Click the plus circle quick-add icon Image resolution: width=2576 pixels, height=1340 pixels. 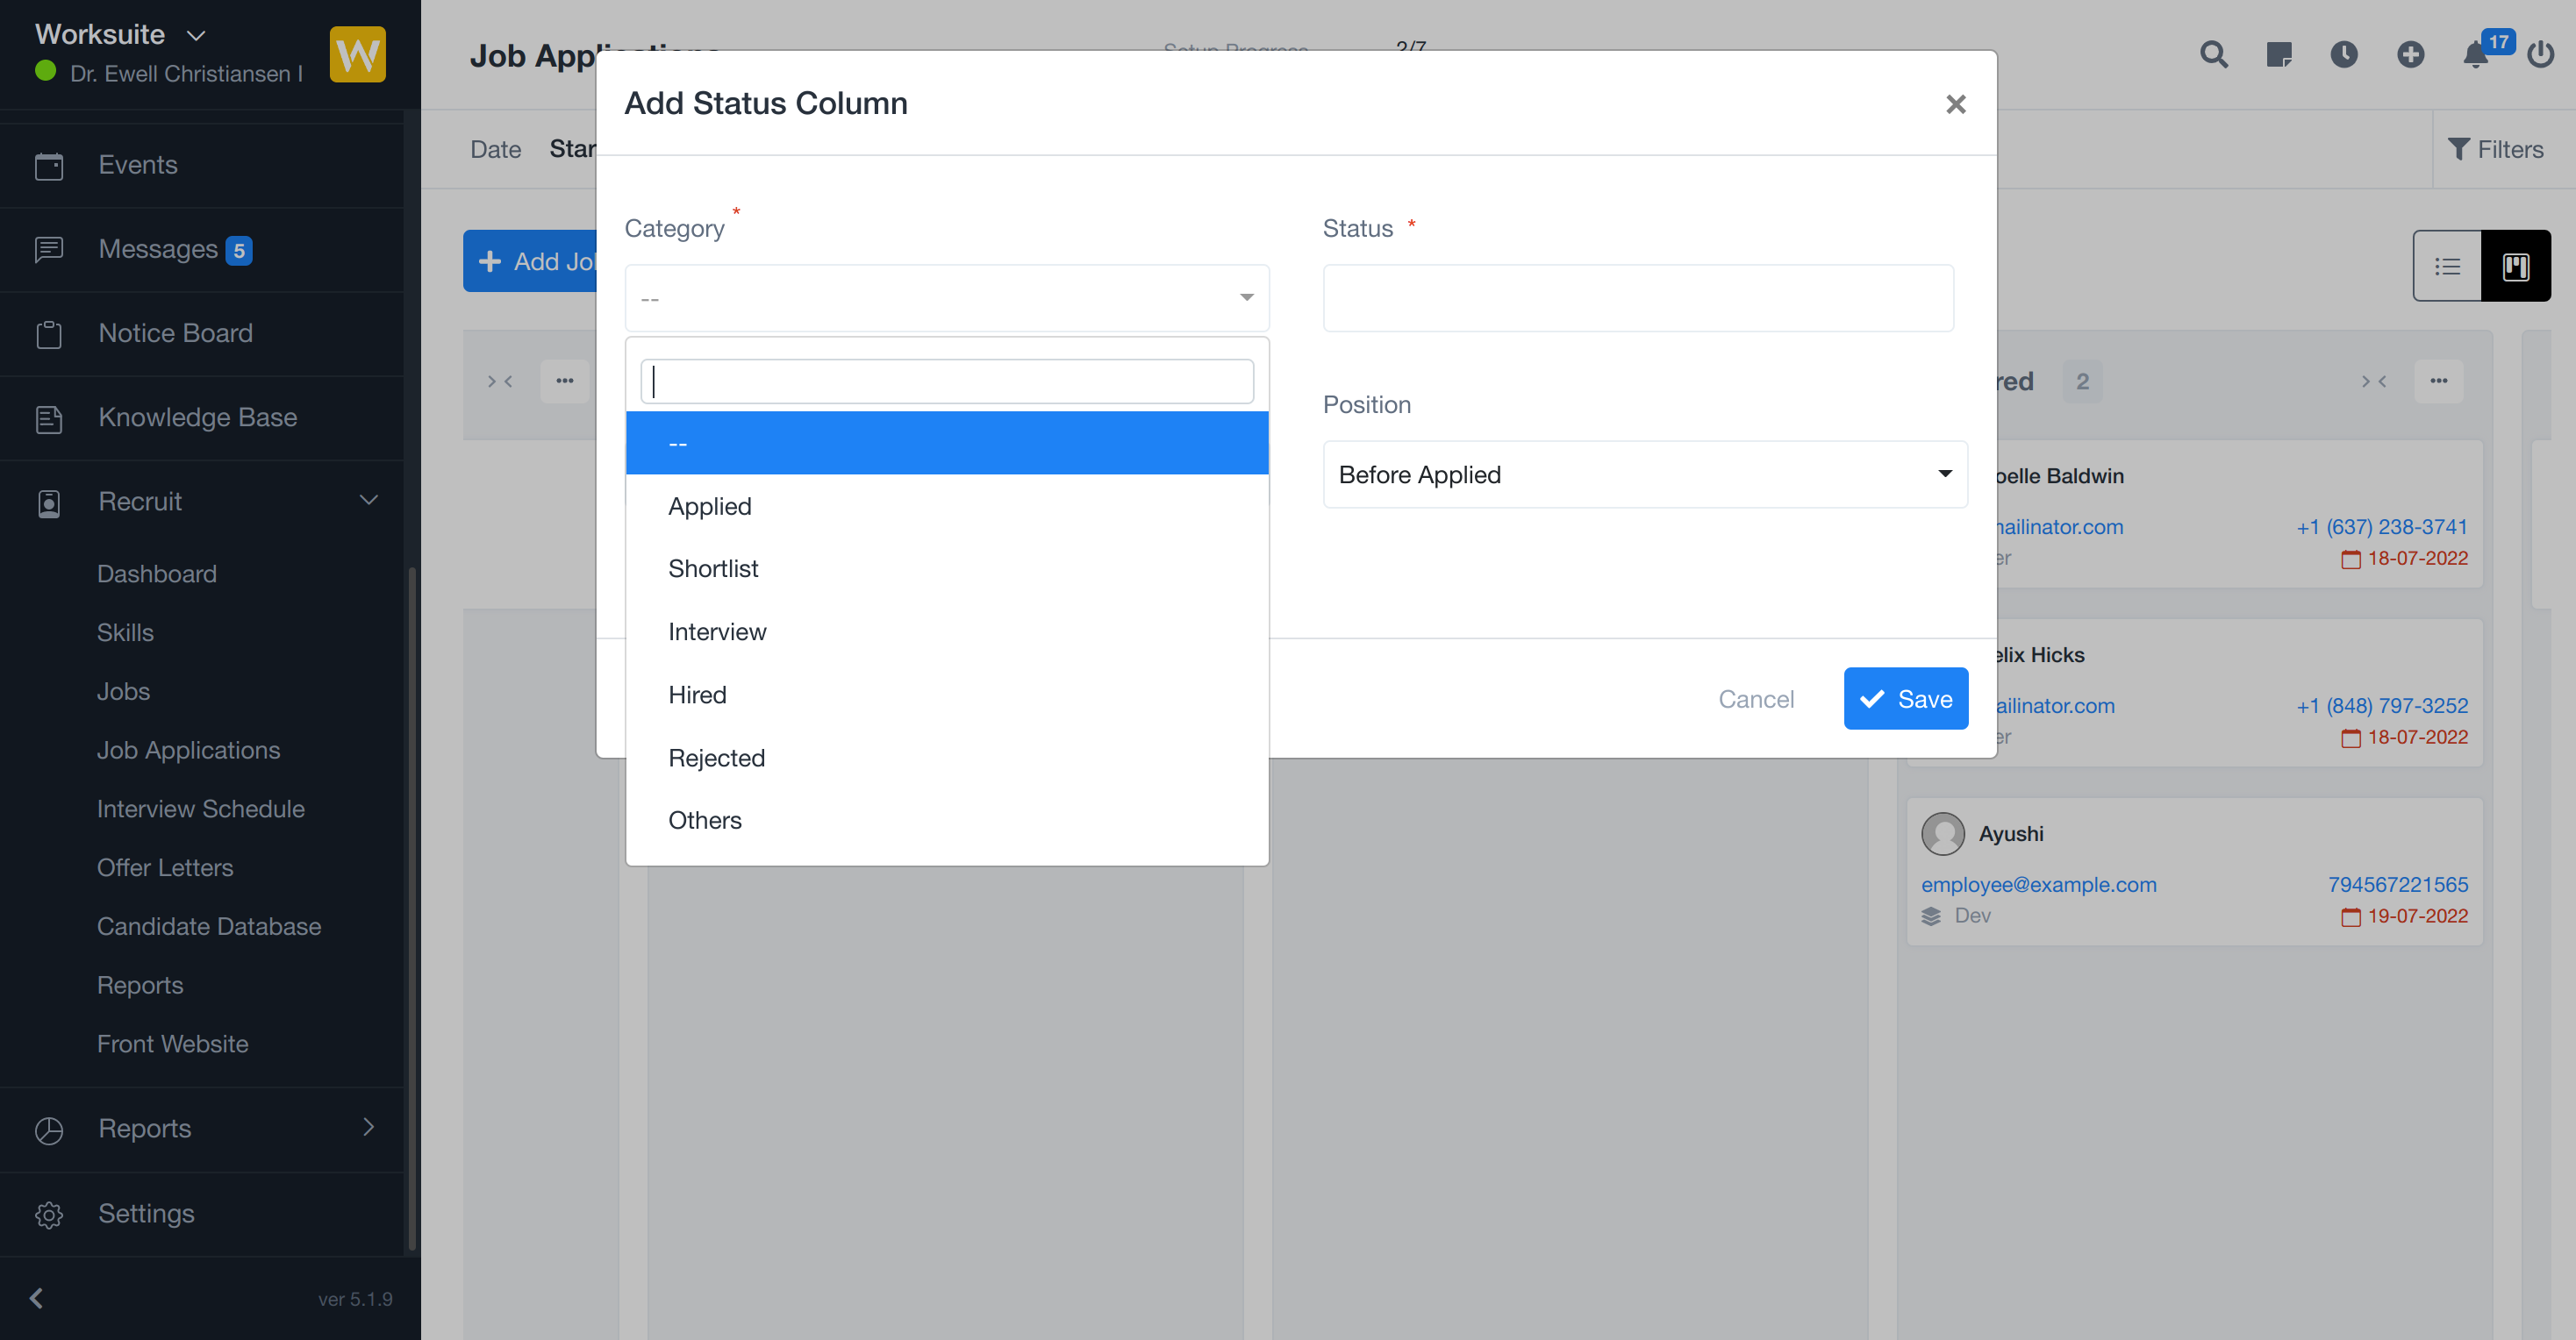tap(2410, 54)
